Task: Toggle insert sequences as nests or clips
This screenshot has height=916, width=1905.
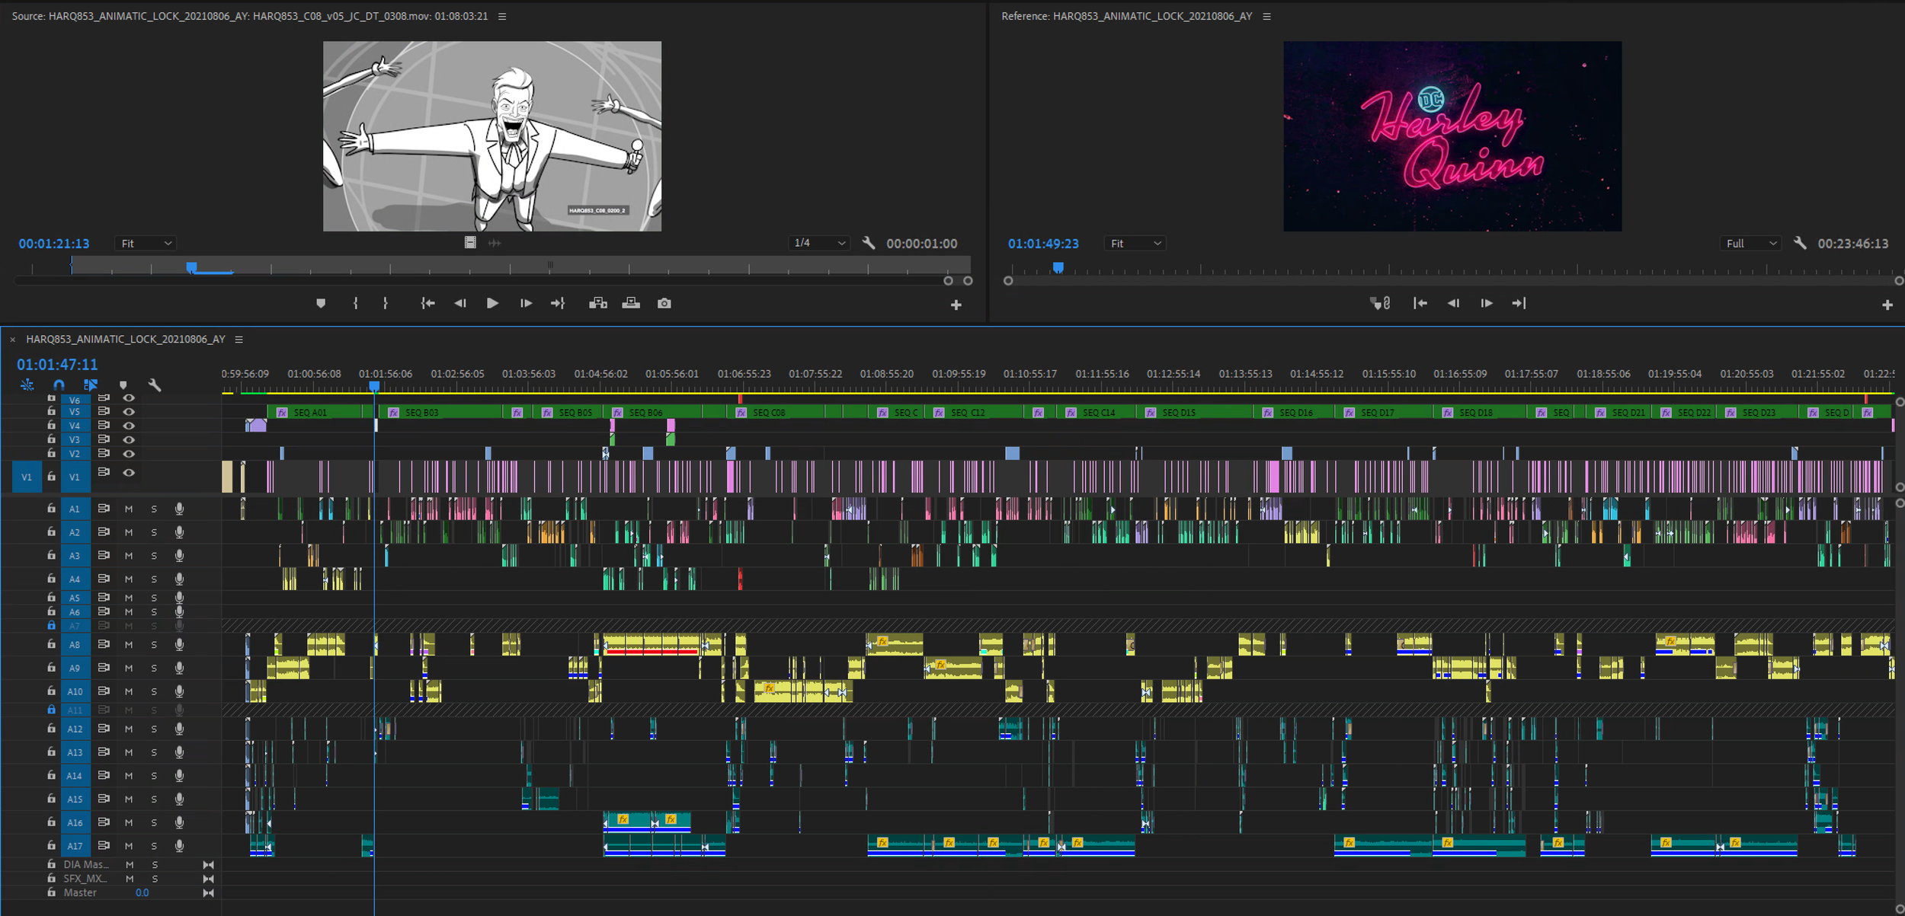Action: click(27, 385)
